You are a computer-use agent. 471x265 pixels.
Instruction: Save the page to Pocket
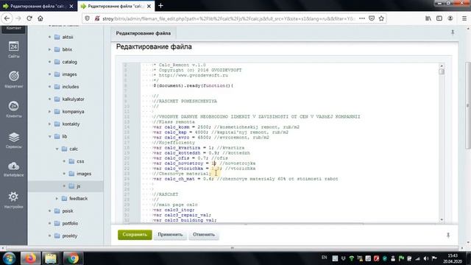click(372, 18)
